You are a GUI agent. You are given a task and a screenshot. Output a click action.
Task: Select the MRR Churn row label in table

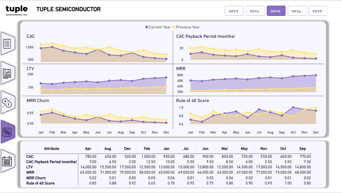pos(36,178)
